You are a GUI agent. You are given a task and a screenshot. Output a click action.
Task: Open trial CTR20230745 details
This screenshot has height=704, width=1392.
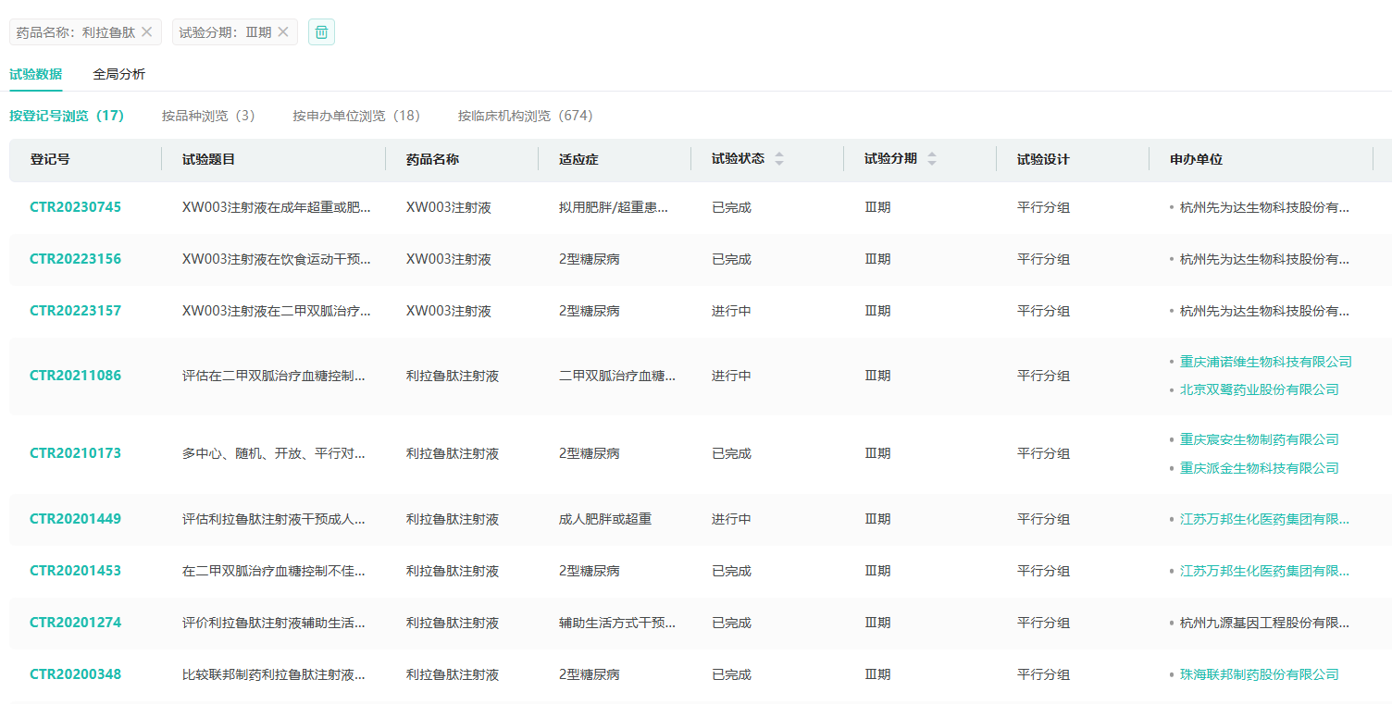pyautogui.click(x=75, y=207)
